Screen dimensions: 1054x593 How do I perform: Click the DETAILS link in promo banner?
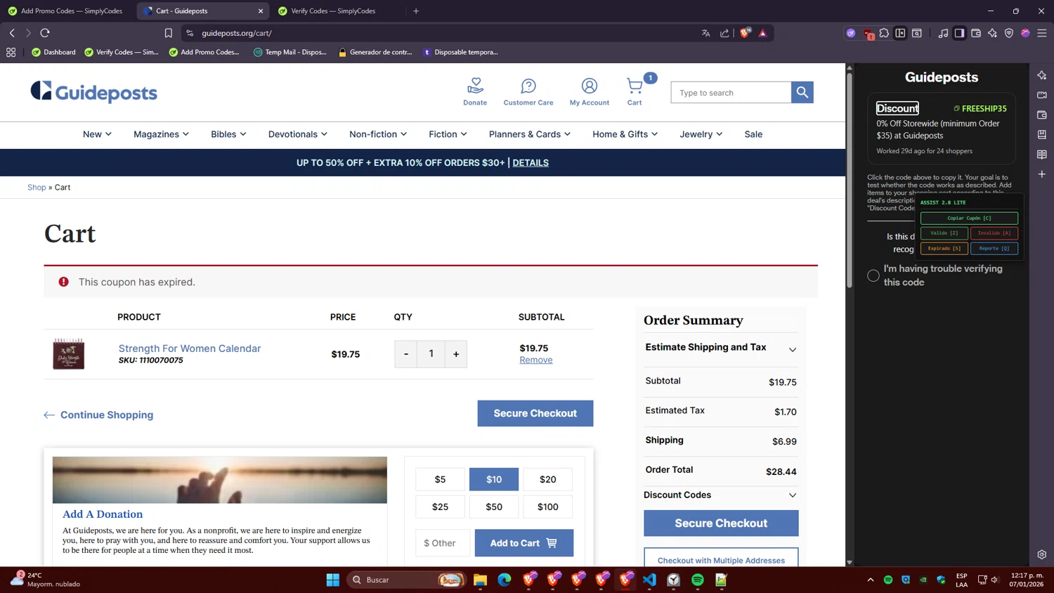531,162
